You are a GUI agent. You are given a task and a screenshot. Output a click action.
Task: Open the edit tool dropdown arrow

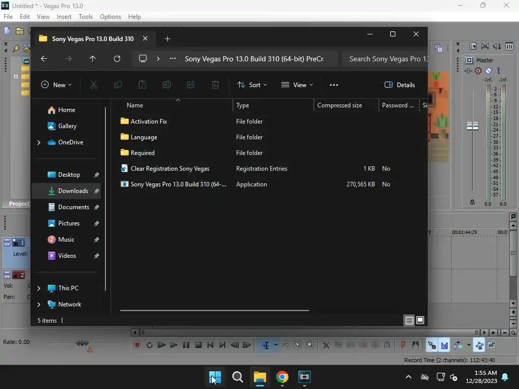click(275, 345)
